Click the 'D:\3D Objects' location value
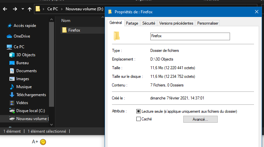The height and width of the screenshot is (147, 264). pos(162,59)
